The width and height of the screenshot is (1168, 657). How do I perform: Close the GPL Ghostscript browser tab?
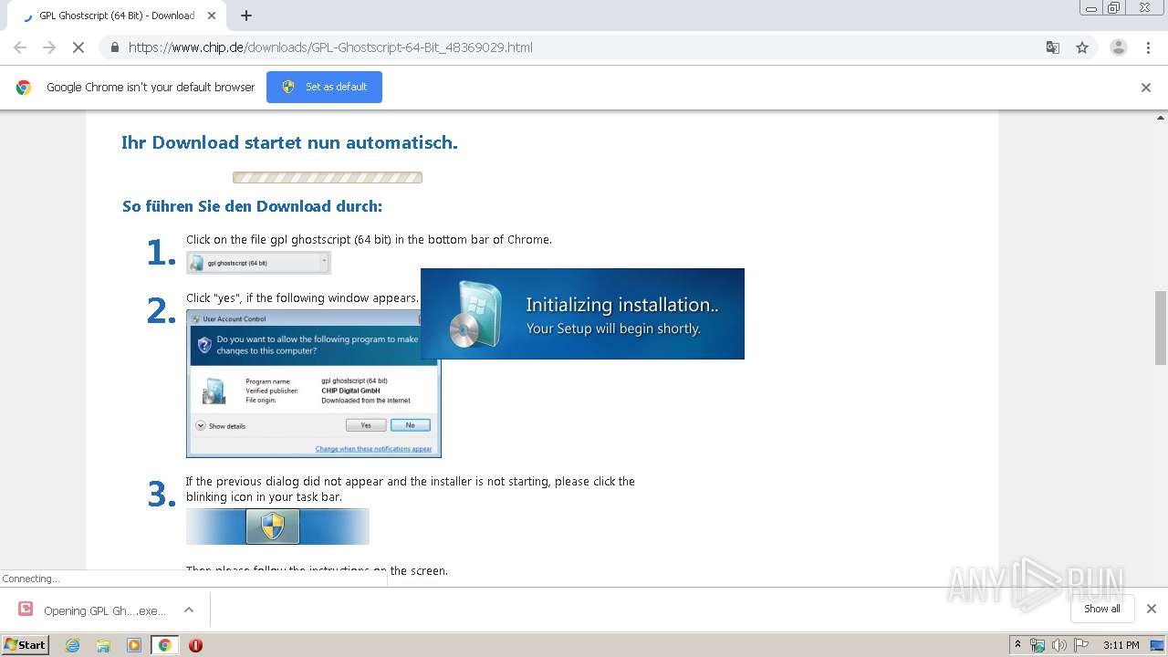pyautogui.click(x=213, y=16)
